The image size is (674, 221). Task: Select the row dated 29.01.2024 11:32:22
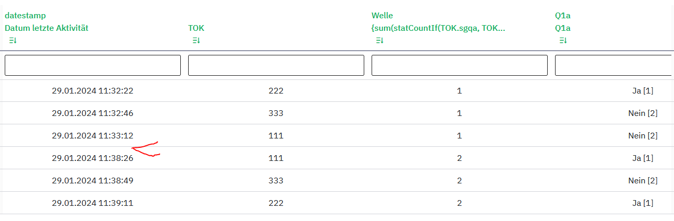pyautogui.click(x=93, y=91)
